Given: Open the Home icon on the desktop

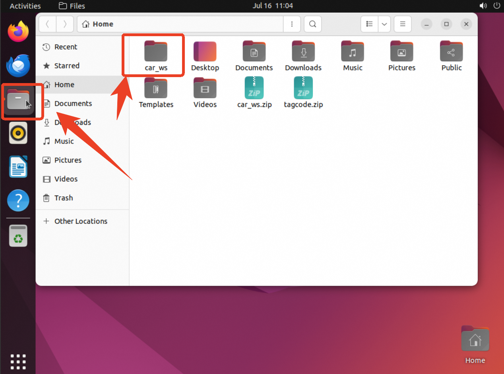Looking at the screenshot, I should [x=475, y=344].
